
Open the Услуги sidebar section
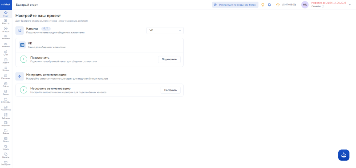coord(6,148)
